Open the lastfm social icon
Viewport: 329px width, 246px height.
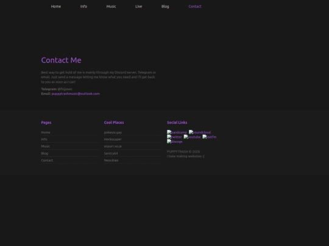210,137
